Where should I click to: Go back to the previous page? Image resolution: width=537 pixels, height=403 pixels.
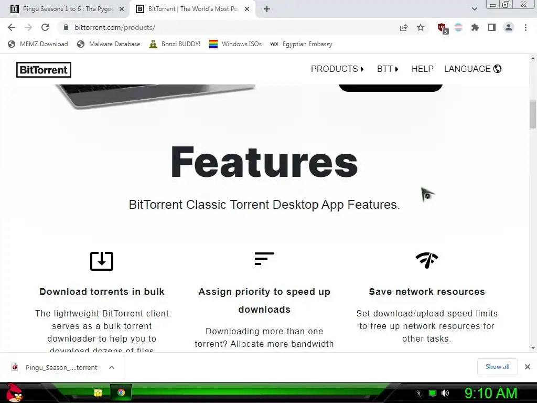coord(12,27)
